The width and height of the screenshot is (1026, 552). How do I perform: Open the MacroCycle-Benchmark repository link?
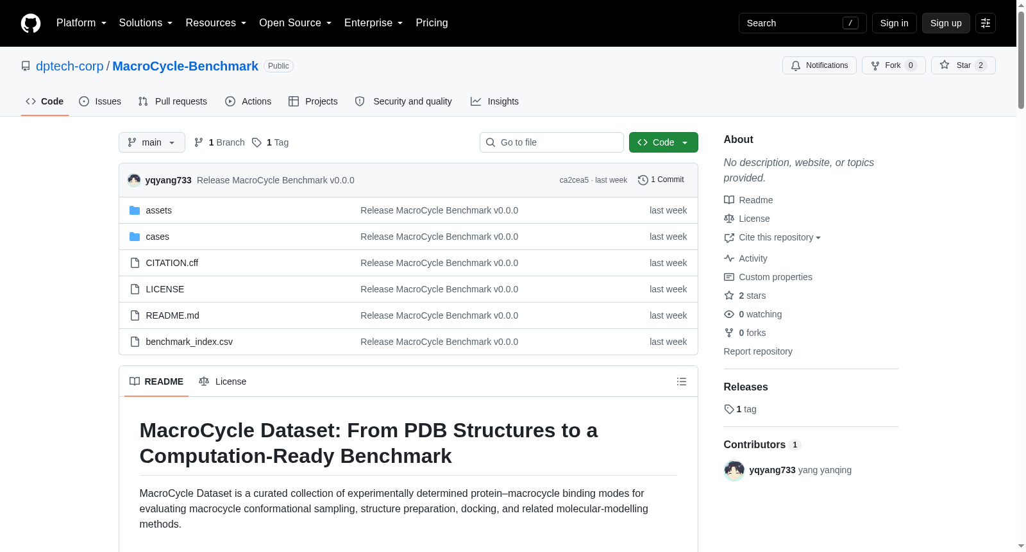tap(185, 66)
